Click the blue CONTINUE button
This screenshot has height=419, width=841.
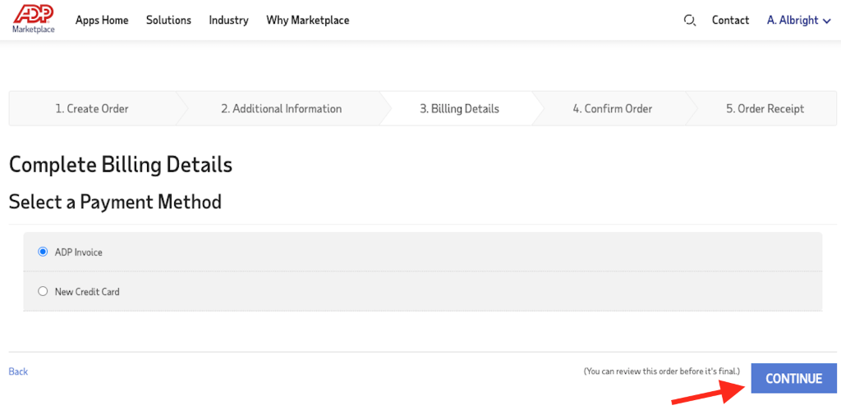pos(794,378)
